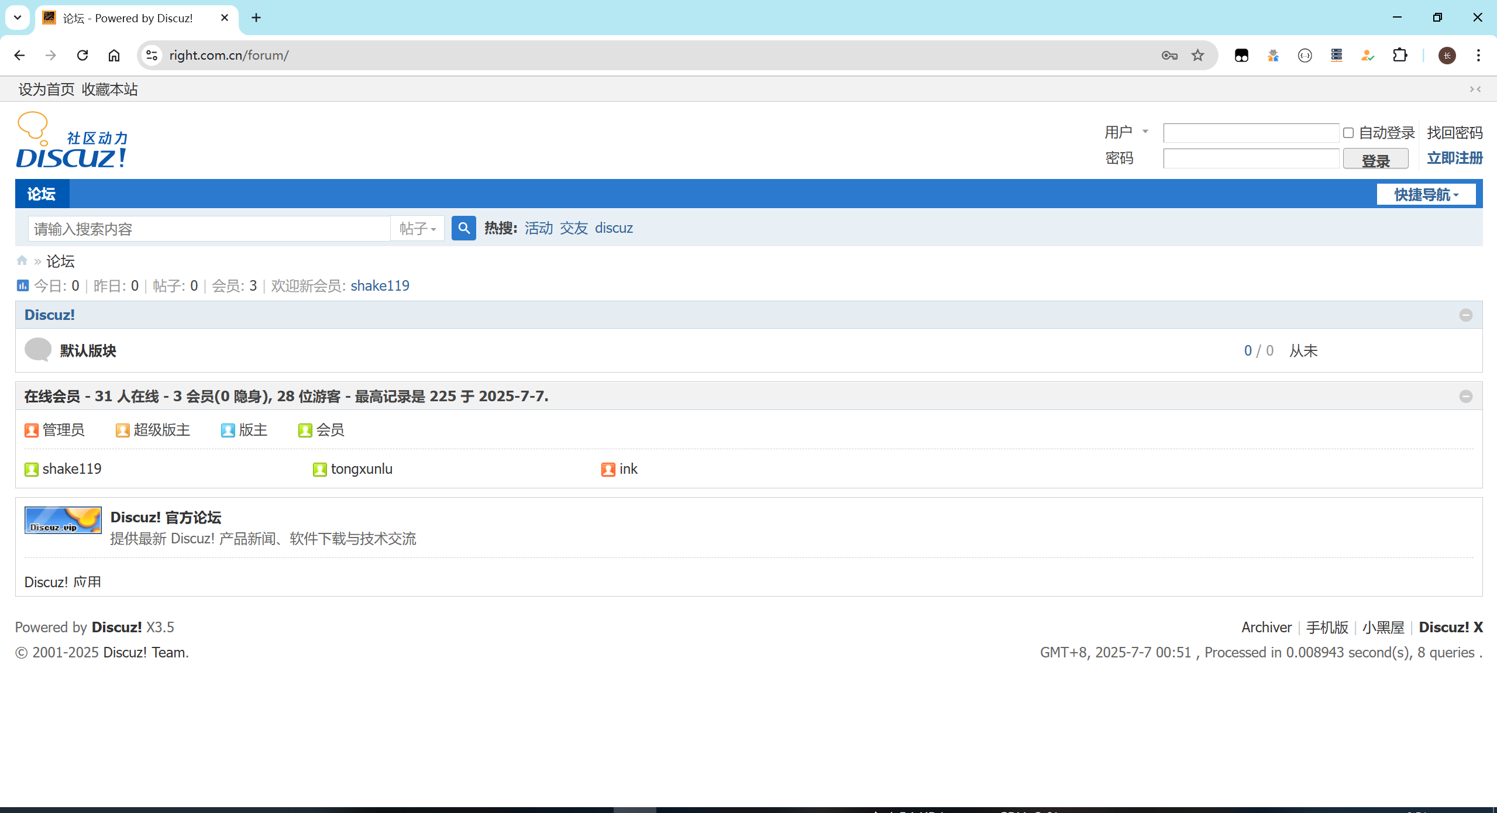The image size is (1497, 813).
Task: Open online member ink profile
Action: tap(628, 469)
